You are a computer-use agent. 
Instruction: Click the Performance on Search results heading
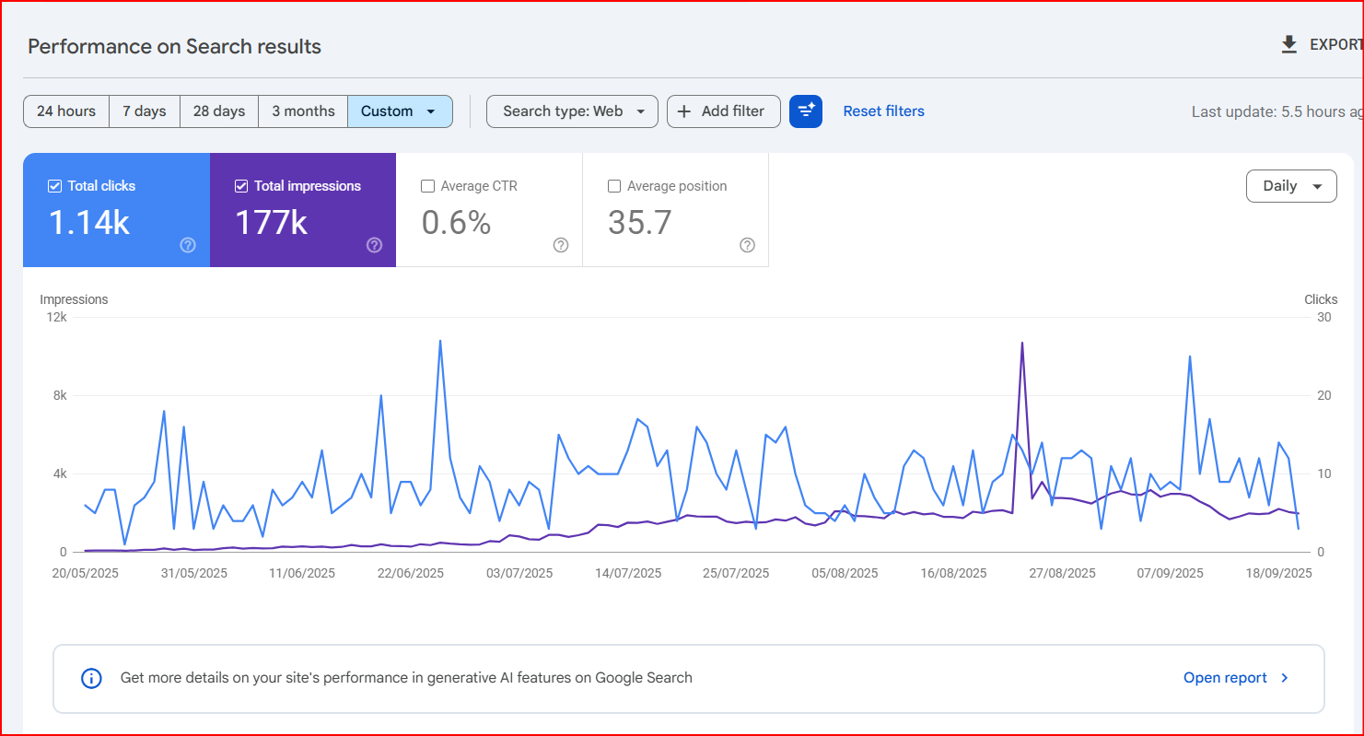point(174,46)
